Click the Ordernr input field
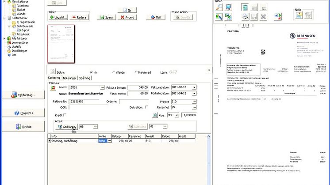 tap(134, 102)
